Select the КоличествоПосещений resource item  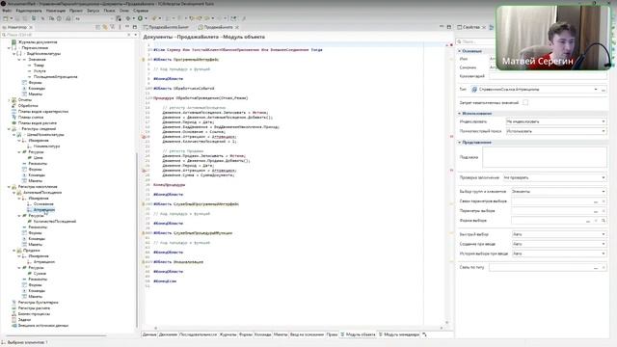(54, 221)
